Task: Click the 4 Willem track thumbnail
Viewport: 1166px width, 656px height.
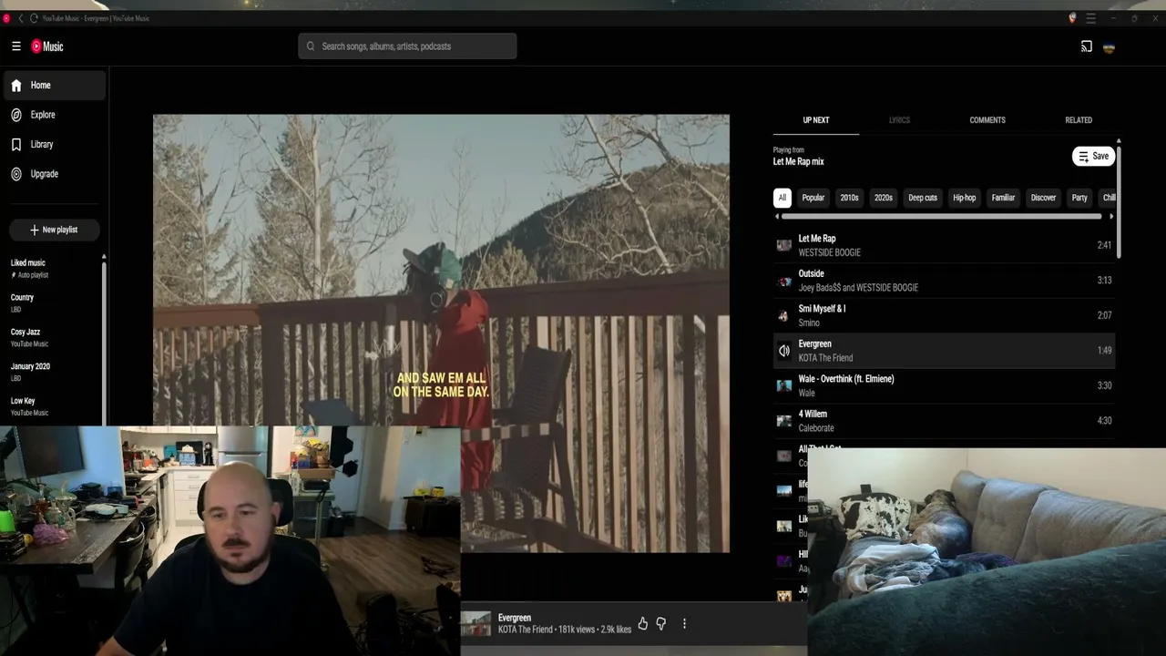Action: tap(783, 420)
